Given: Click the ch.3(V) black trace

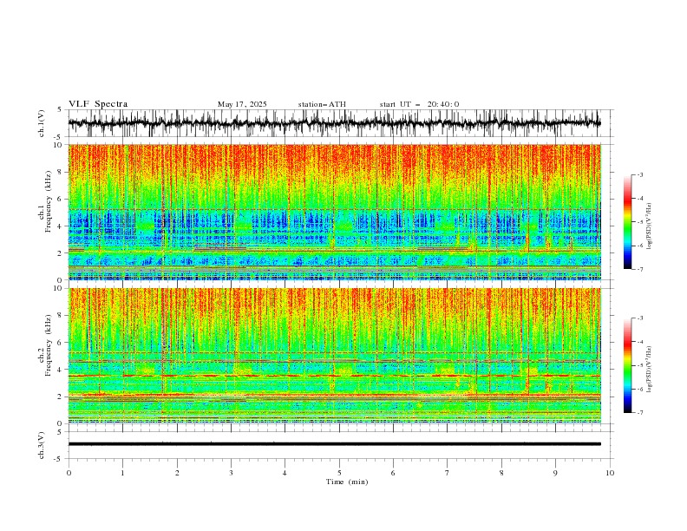Looking at the screenshot, I should pyautogui.click(x=334, y=444).
